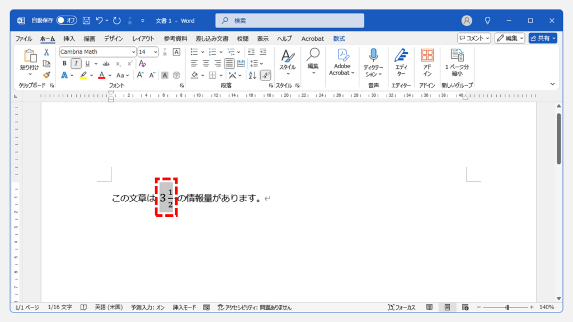Click the Sort (A–Z) icon
This screenshot has width=573, height=322.
[252, 75]
